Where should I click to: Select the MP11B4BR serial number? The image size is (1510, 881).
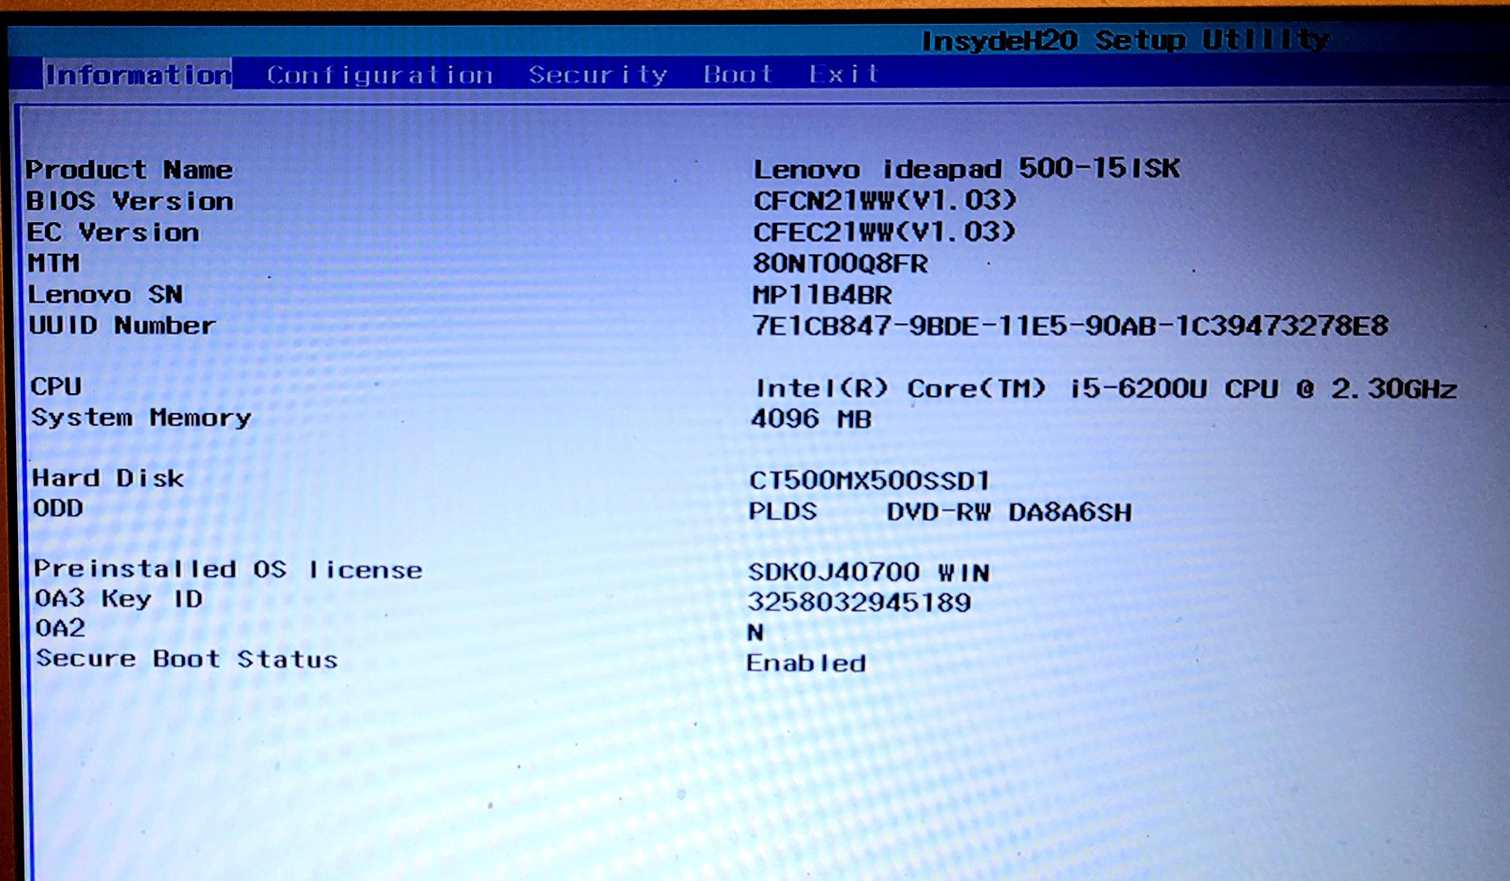pyautogui.click(x=822, y=295)
